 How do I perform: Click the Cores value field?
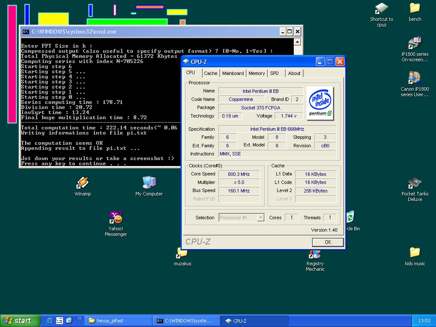pyautogui.click(x=291, y=218)
